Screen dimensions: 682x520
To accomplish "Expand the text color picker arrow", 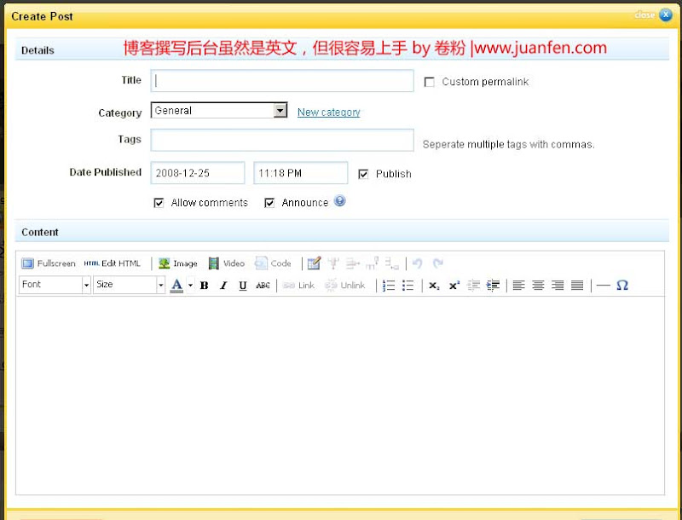I will pyautogui.click(x=190, y=286).
